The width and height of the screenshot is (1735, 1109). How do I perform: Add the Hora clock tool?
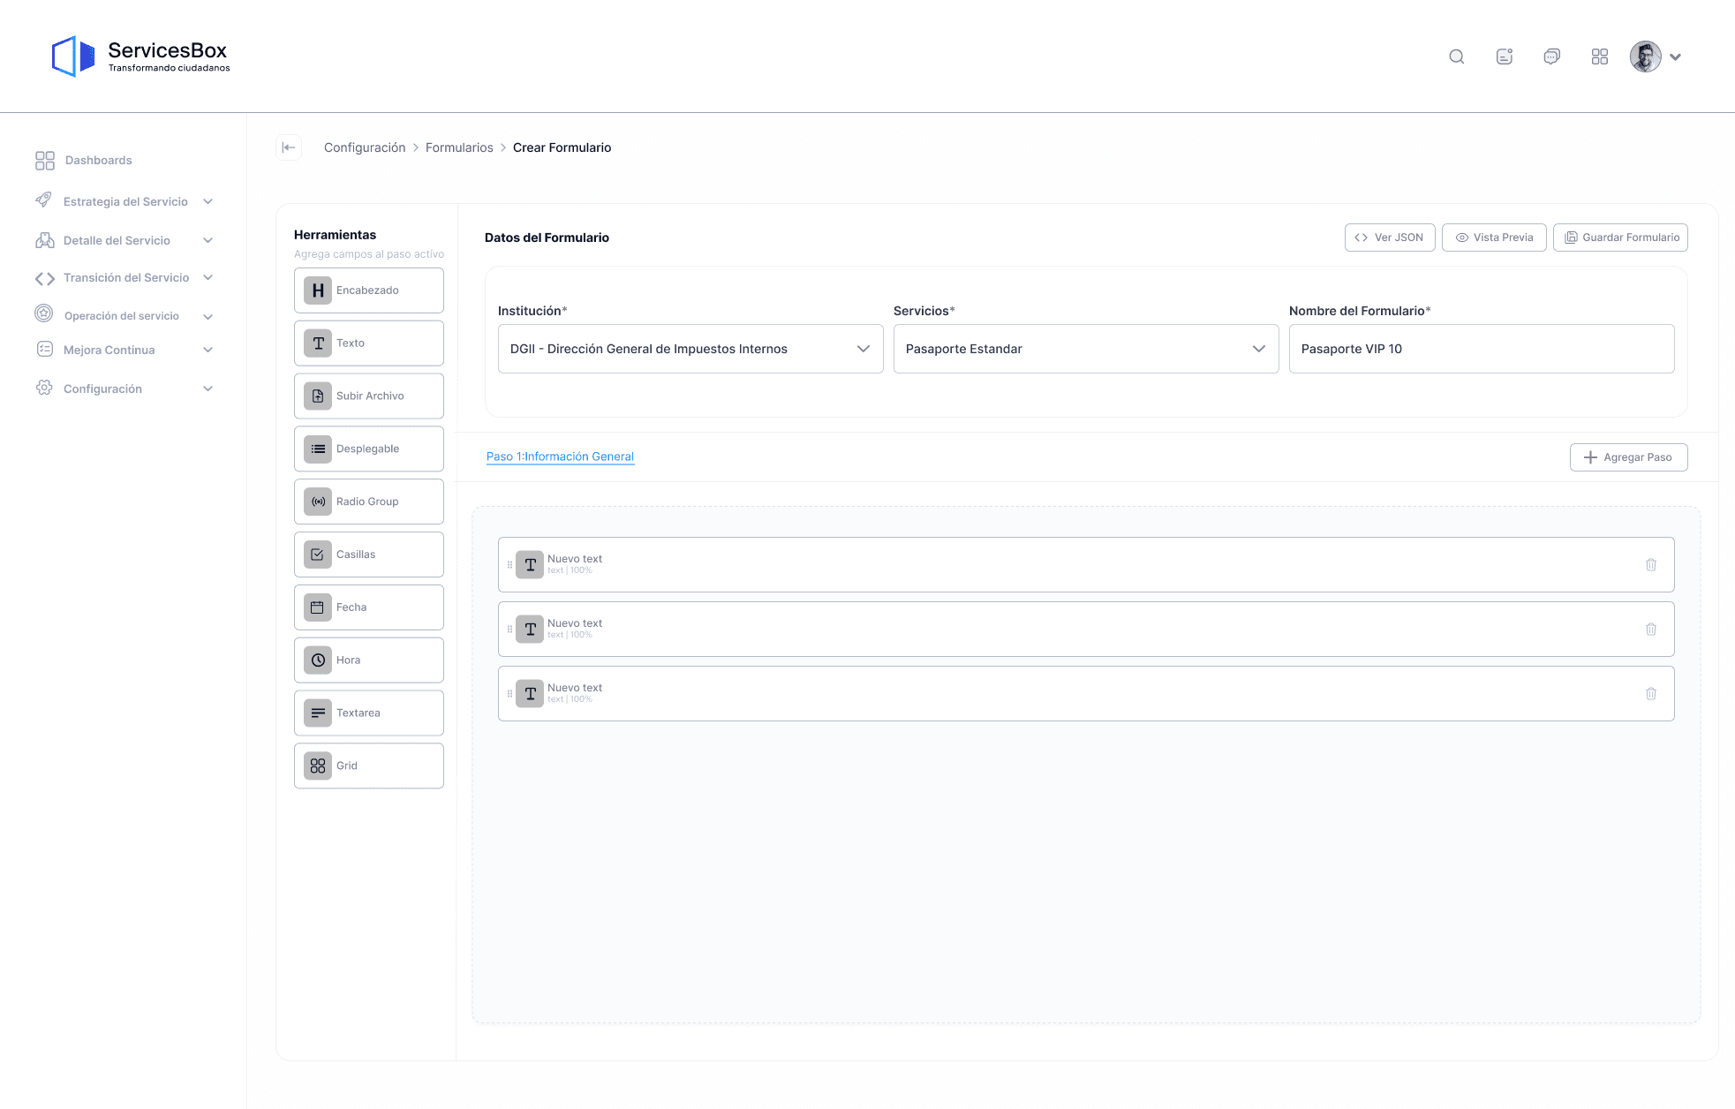coord(368,660)
